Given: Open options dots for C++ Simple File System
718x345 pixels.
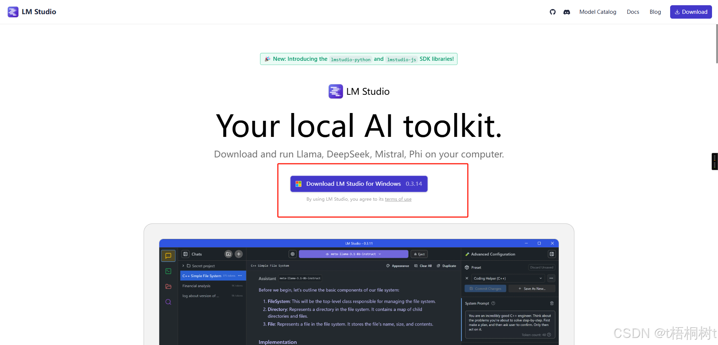Looking at the screenshot, I should pyautogui.click(x=240, y=276).
